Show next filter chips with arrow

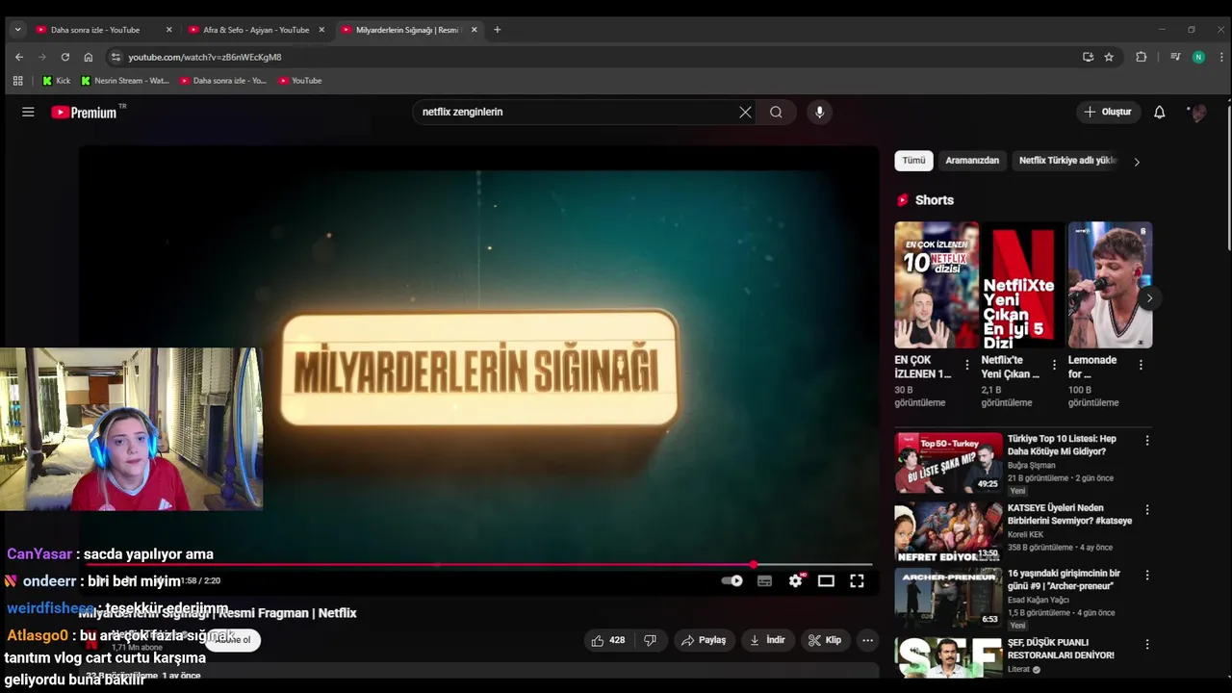(1137, 162)
